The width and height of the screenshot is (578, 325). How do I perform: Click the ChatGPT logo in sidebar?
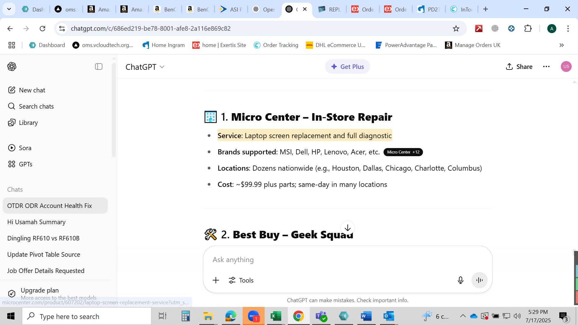click(x=12, y=67)
